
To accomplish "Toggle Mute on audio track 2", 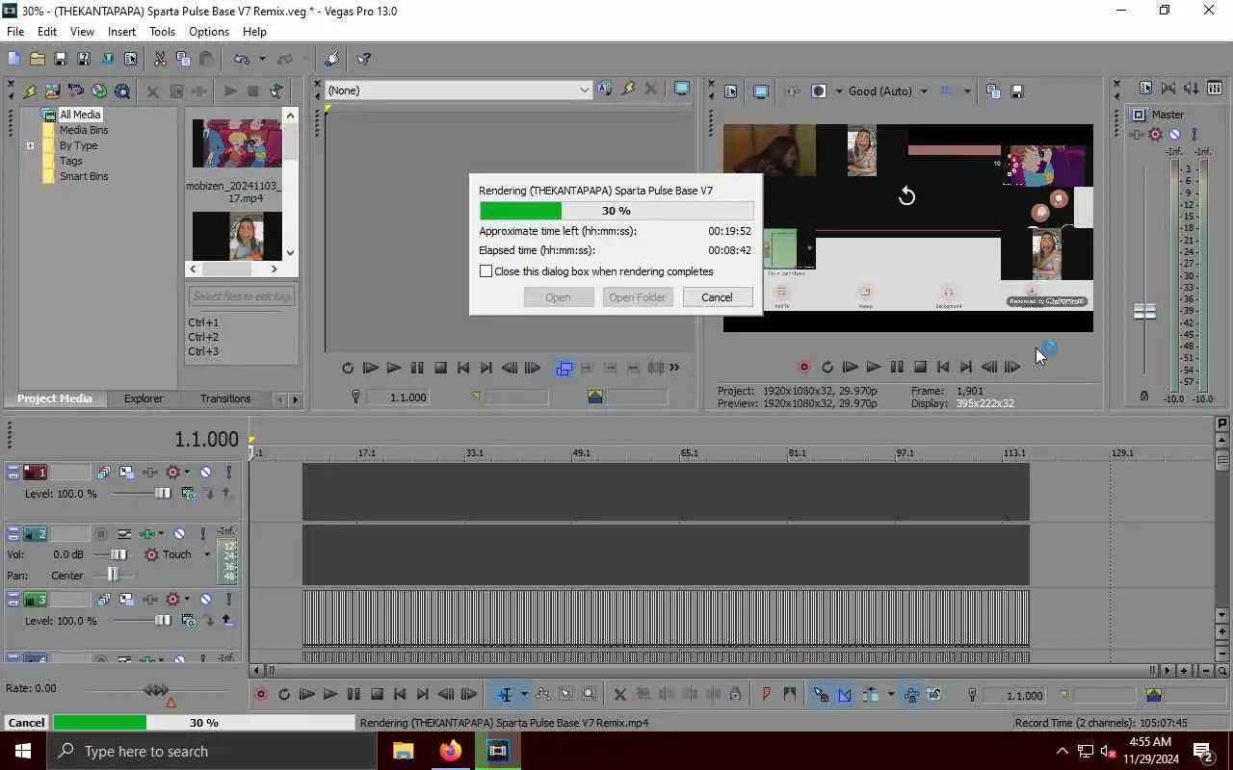I will [x=179, y=534].
